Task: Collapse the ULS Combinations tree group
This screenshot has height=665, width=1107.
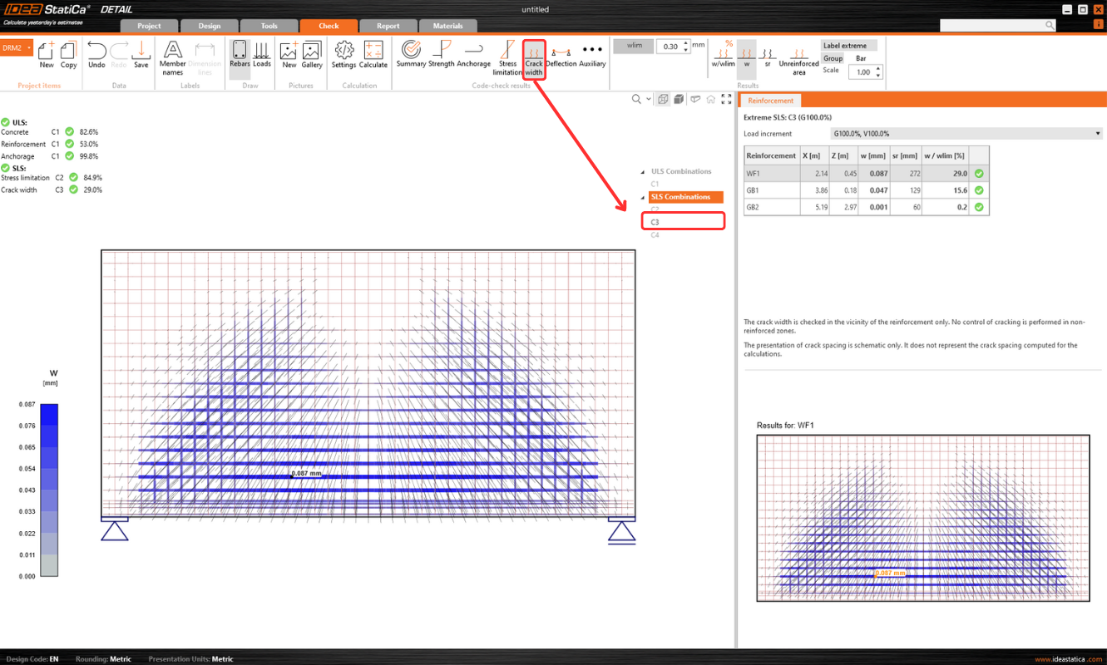Action: tap(643, 172)
